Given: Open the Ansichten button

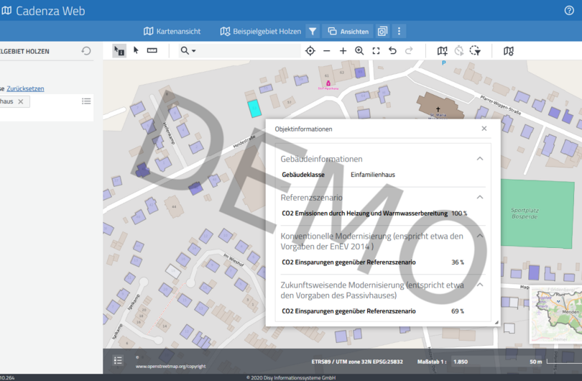Looking at the screenshot, I should coord(348,31).
